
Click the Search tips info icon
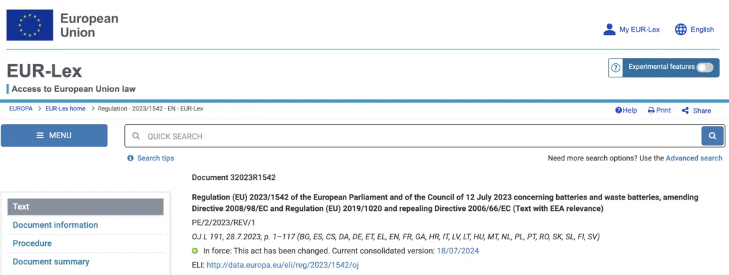(131, 158)
